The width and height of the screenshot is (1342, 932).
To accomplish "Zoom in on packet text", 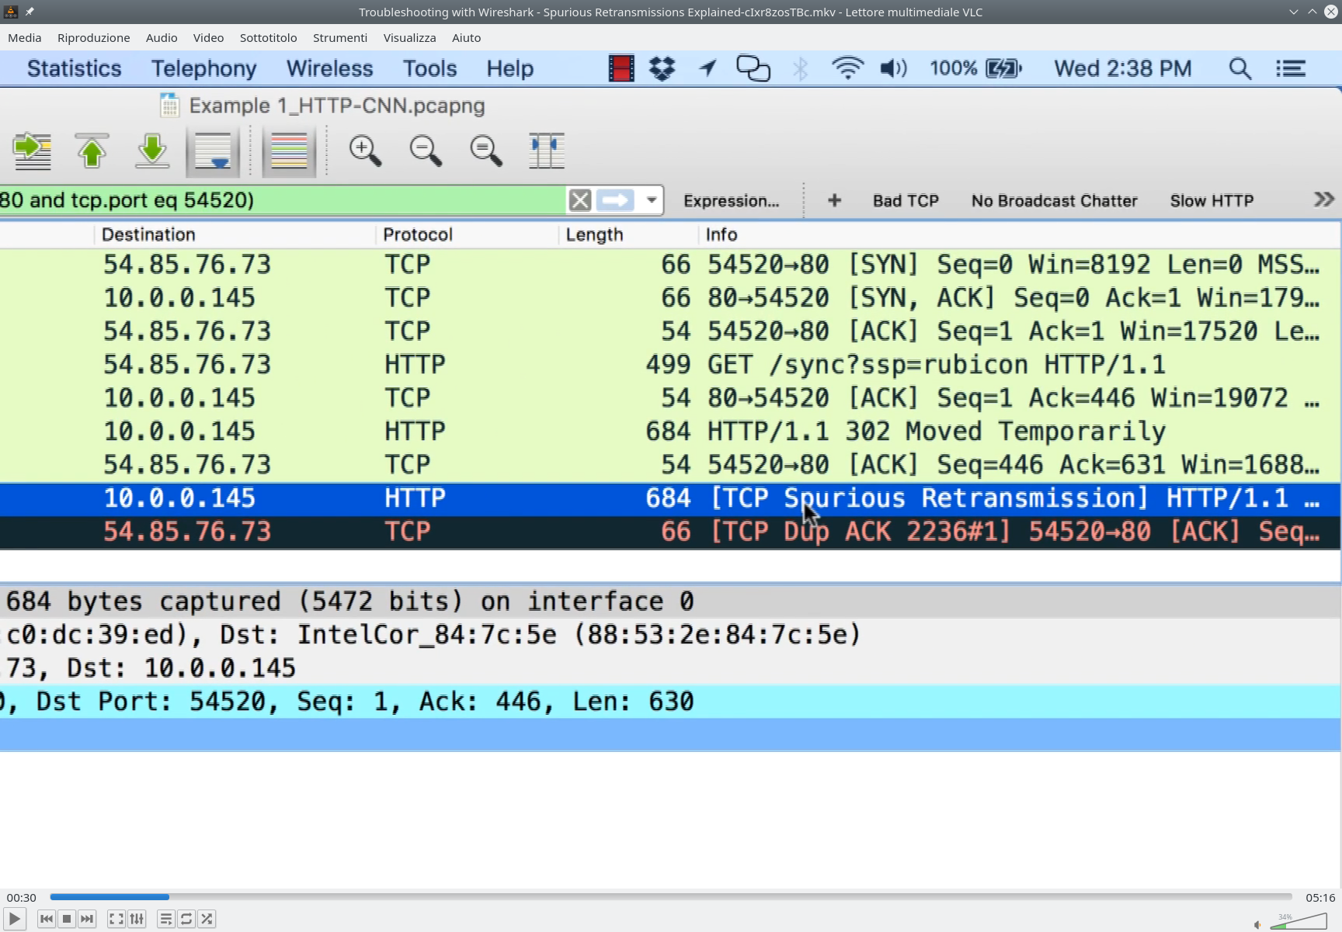I will [x=365, y=151].
